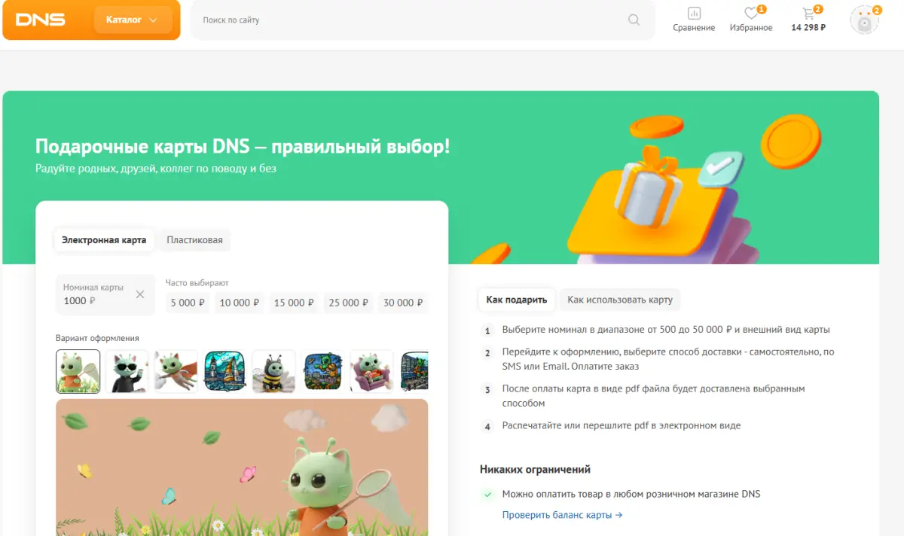Switch to Как подарить tab
This screenshot has height=536, width=904.
point(517,300)
